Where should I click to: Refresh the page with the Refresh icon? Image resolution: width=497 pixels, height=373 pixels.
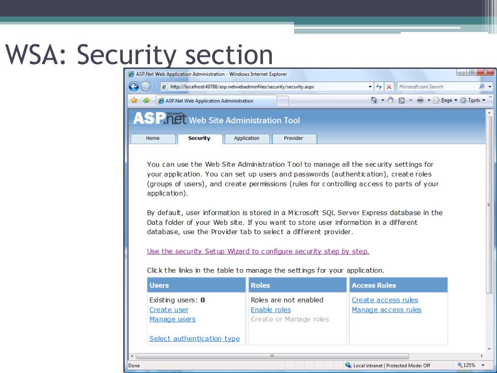coord(379,86)
